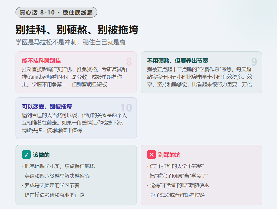The height and width of the screenshot is (209, 277).
Task: Click the paragraph starting 遇到合适的人当然可以谈
Action: 74,123
